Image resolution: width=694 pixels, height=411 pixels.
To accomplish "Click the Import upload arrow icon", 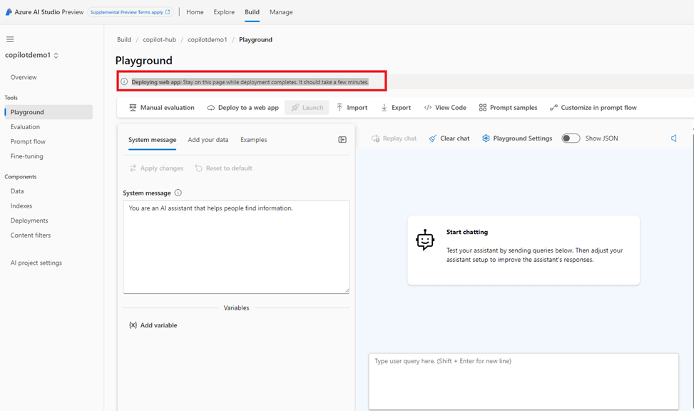I will click(x=340, y=108).
